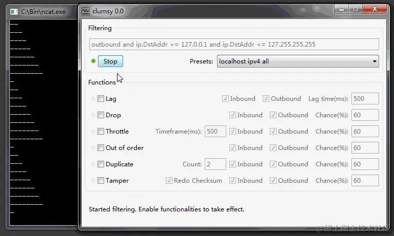Click the Throttle label text
The image size is (394, 236).
[117, 131]
